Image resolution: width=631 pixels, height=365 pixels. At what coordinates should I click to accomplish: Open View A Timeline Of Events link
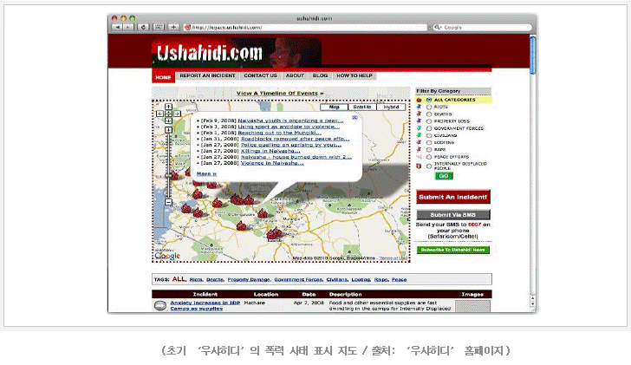280,94
